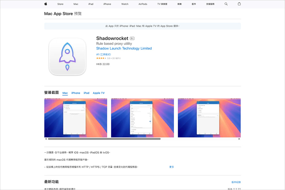Image resolution: width=285 pixels, height=190 pixels.
Task: Switch to the iPad screenshots tab
Action: click(86, 93)
